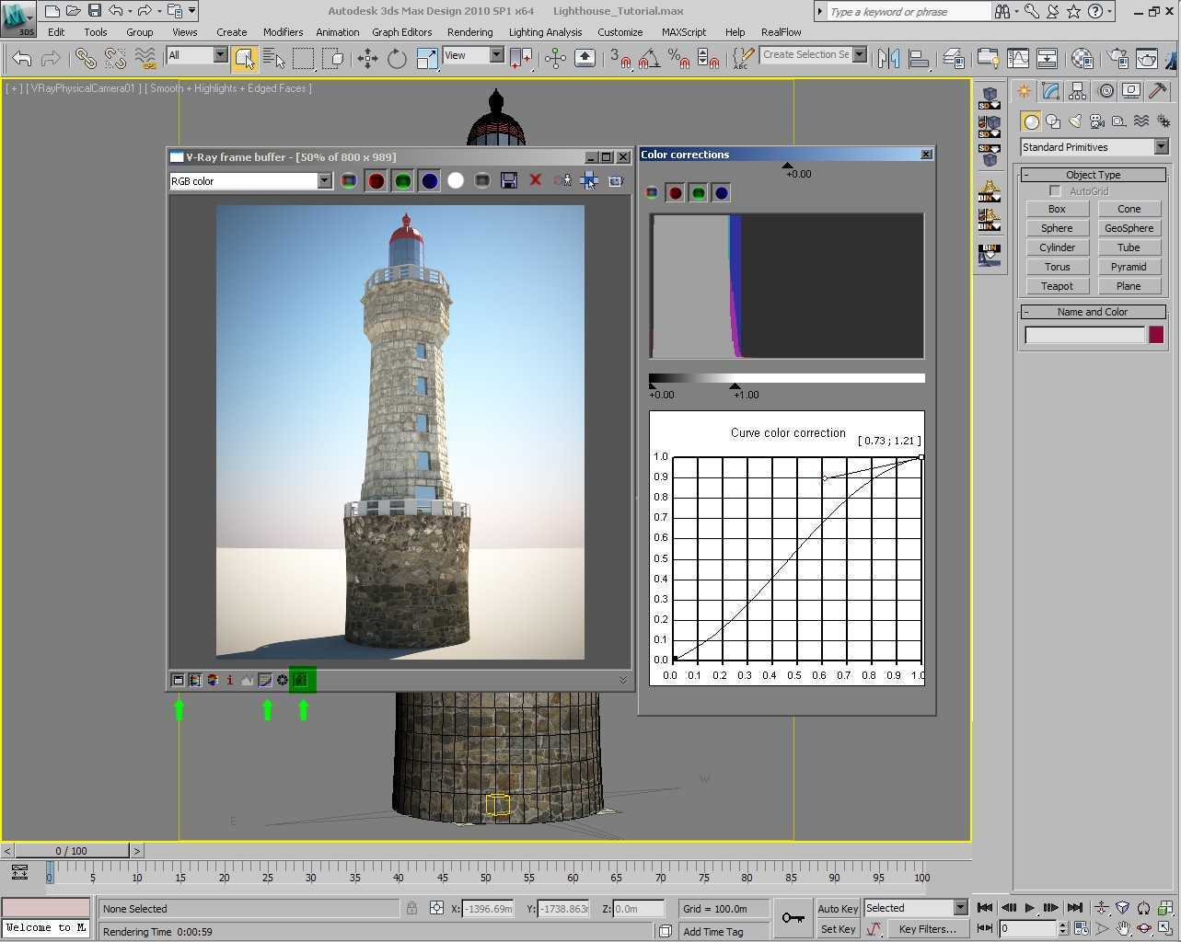Open the Modifiers menu
This screenshot has width=1181, height=942.
[x=283, y=31]
